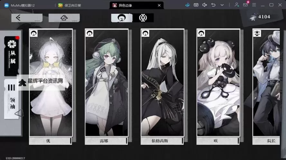Viewport: 286px width, 160px height.
Task: Click the faction badge on 依格芮斯's card
Action: coord(145,33)
